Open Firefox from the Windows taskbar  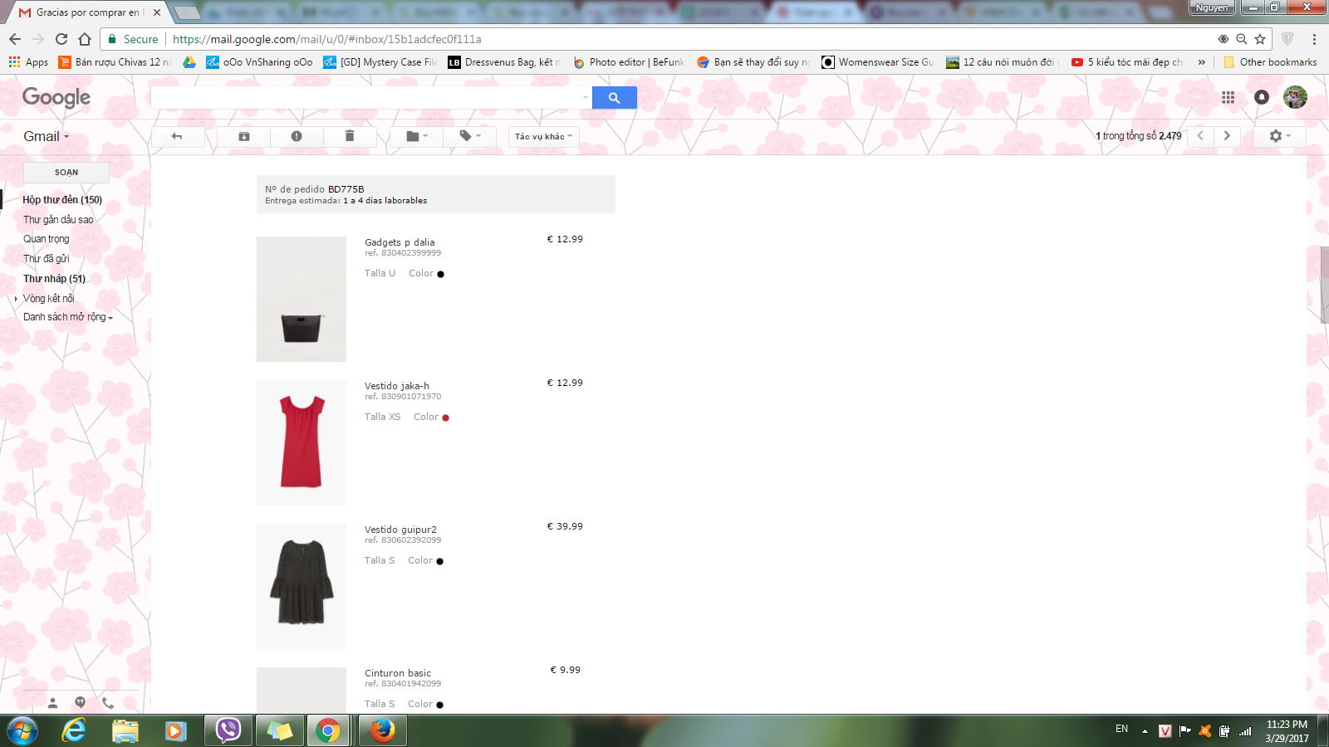coord(383,730)
